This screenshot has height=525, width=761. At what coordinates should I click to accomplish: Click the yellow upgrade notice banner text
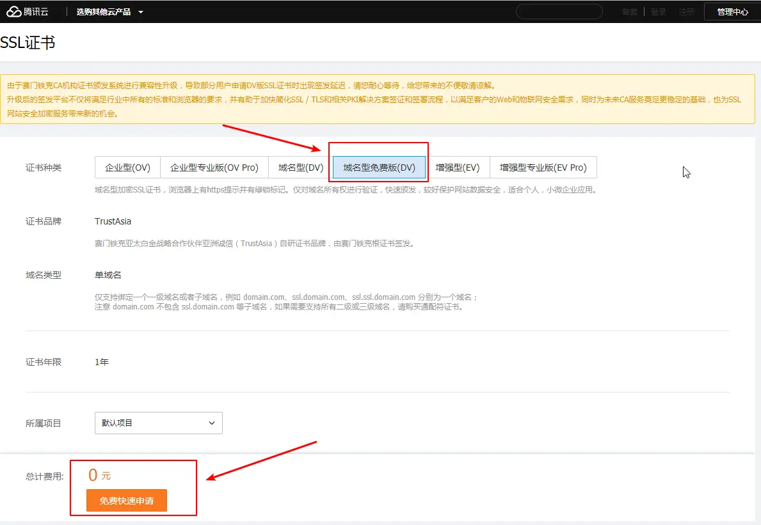374,99
